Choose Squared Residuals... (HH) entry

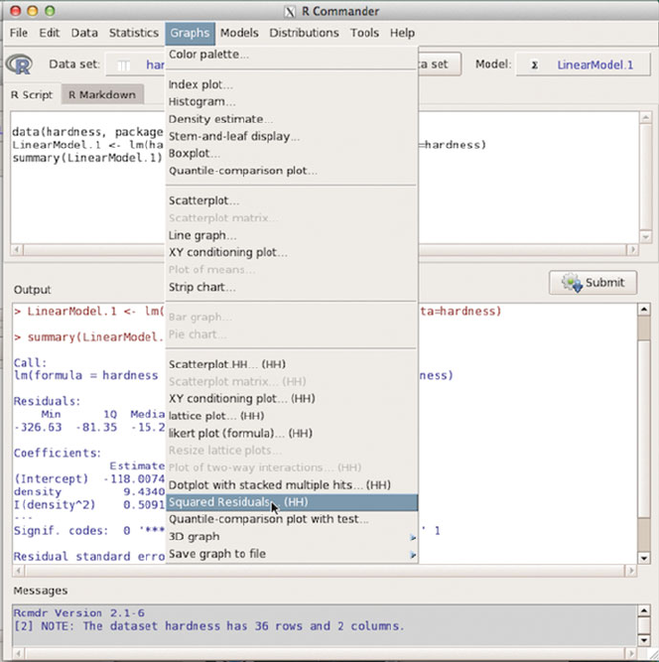point(292,502)
